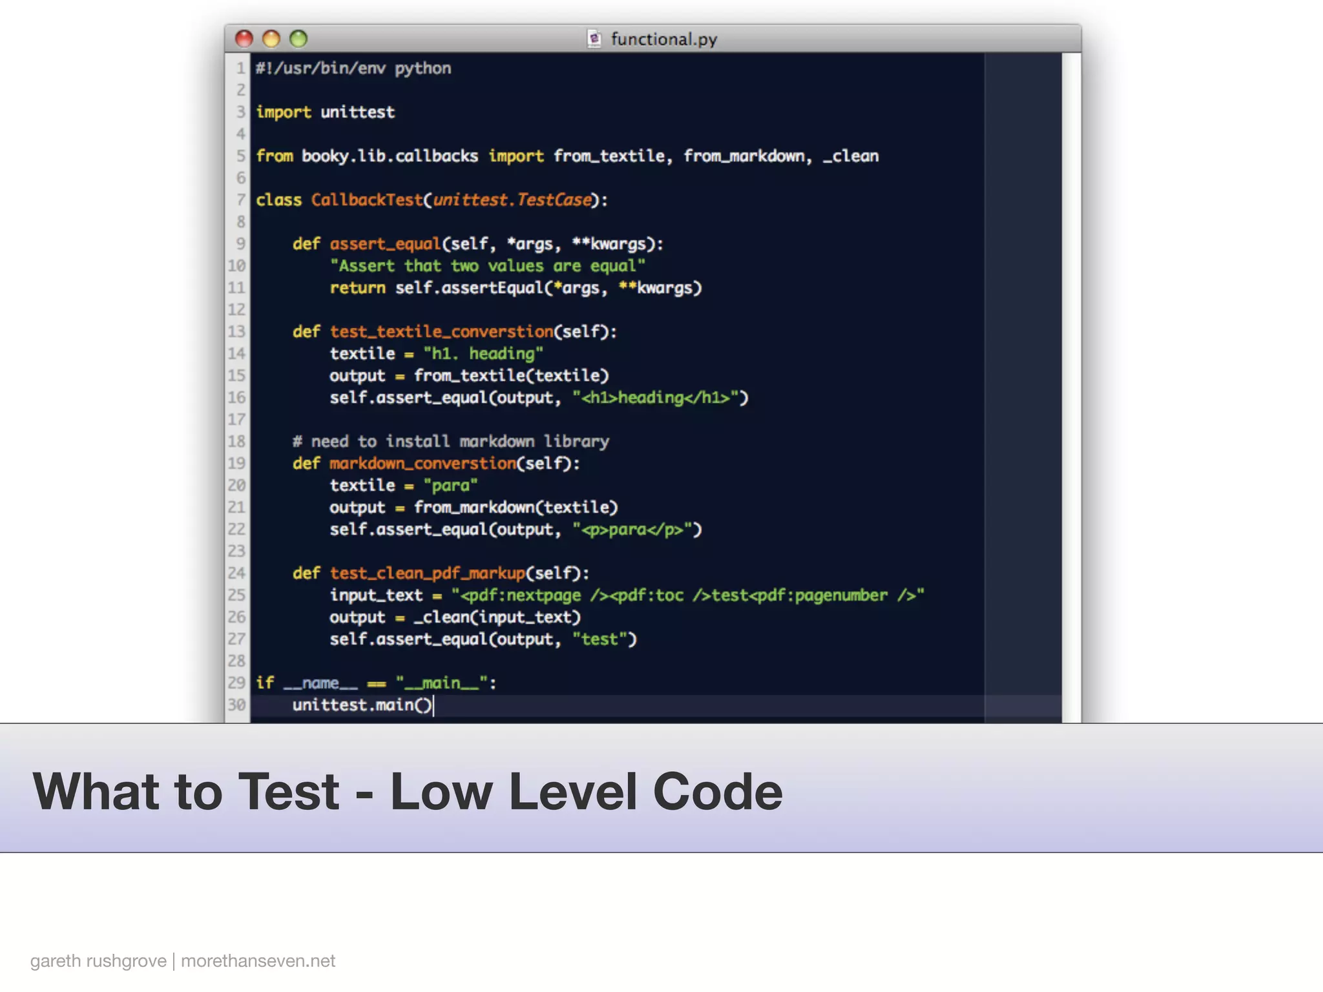Image resolution: width=1323 pixels, height=992 pixels.
Task: Click line number 7 in the gutter
Action: coord(240,200)
